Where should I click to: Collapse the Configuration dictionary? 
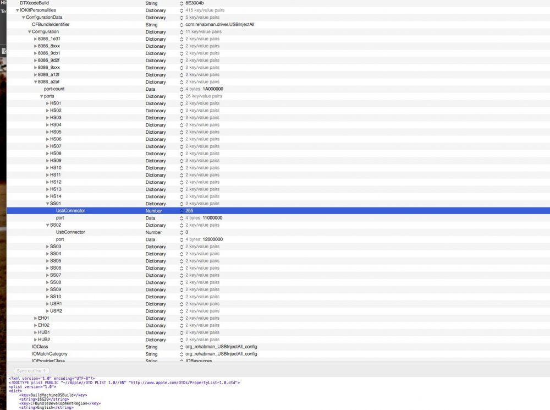[x=30, y=31]
